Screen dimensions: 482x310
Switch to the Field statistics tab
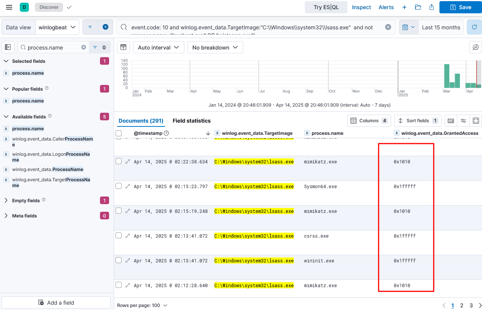coord(191,121)
